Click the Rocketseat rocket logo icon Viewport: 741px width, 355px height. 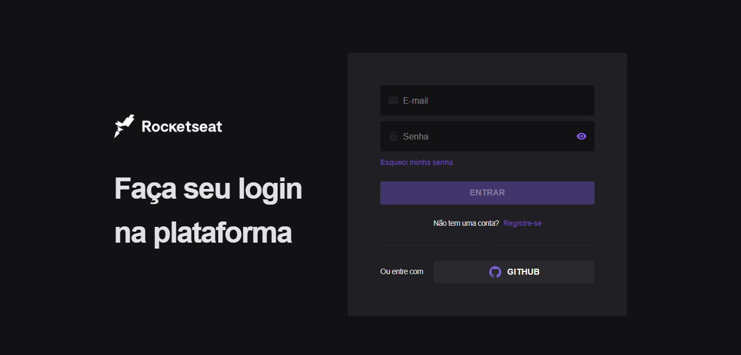(x=124, y=125)
